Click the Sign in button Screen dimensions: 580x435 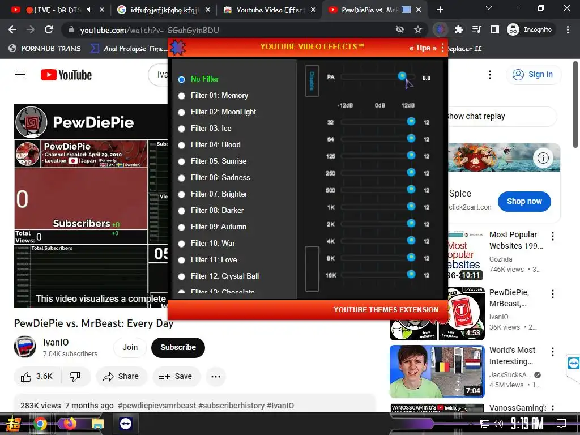coord(532,75)
